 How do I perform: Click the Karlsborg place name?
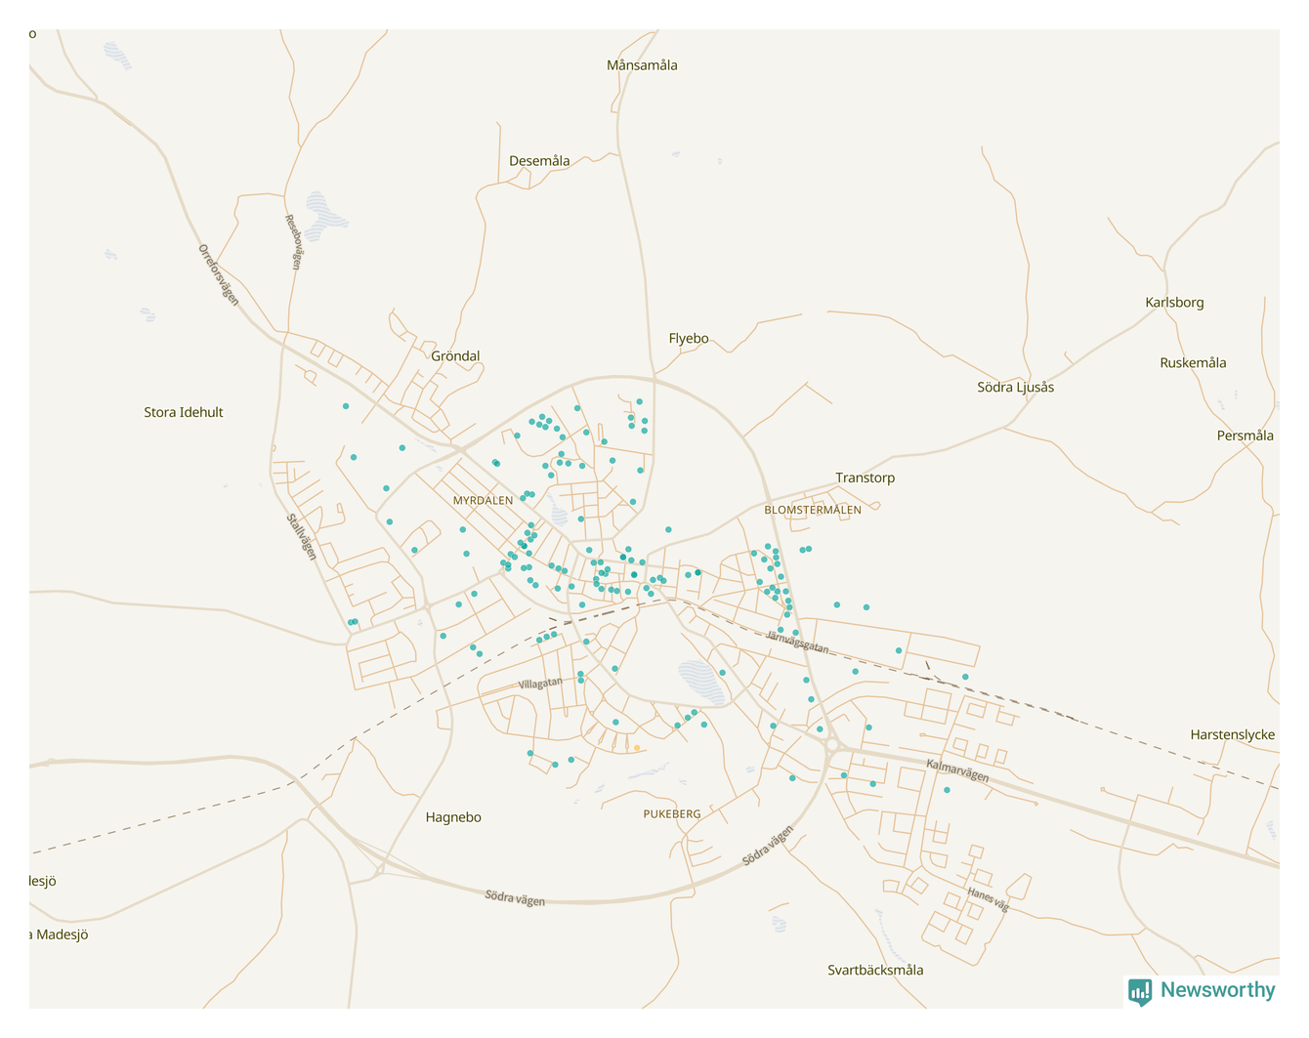(x=1174, y=303)
